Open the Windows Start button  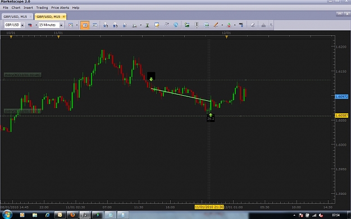click(x=7, y=215)
